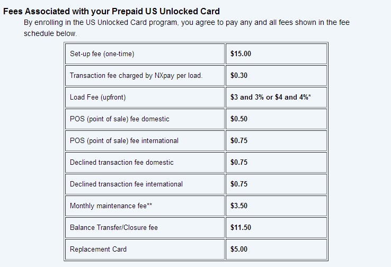Click the POS fee domestic cell
Image resolution: width=391 pixels, height=267 pixels.
(x=120, y=119)
